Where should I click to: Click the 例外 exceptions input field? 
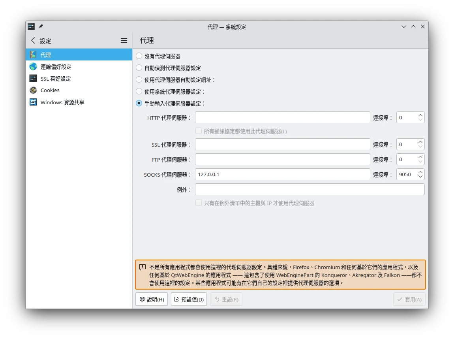point(310,189)
